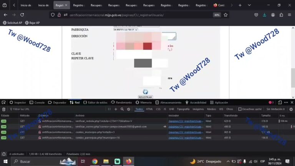Click the search magnifier in network toolbar
Viewport: 295px width, 166px height.
122,109
